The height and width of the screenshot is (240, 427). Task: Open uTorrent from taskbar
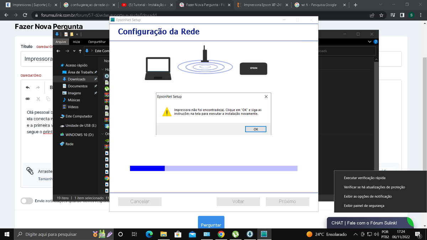click(235, 234)
